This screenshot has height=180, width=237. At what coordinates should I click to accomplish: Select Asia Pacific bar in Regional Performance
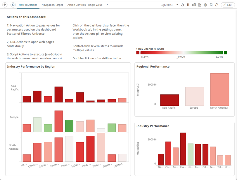169,100
